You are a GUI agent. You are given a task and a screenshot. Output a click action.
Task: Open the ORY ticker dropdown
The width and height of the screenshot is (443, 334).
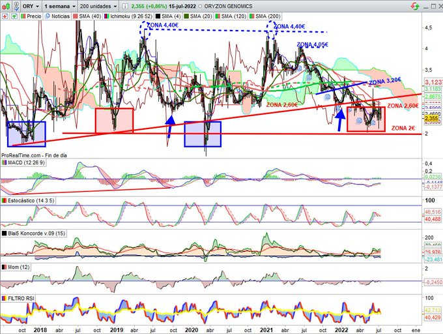(31, 6)
